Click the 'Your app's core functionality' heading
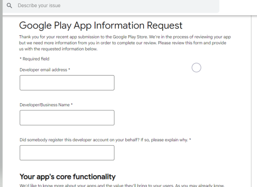257x187 pixels. point(68,177)
